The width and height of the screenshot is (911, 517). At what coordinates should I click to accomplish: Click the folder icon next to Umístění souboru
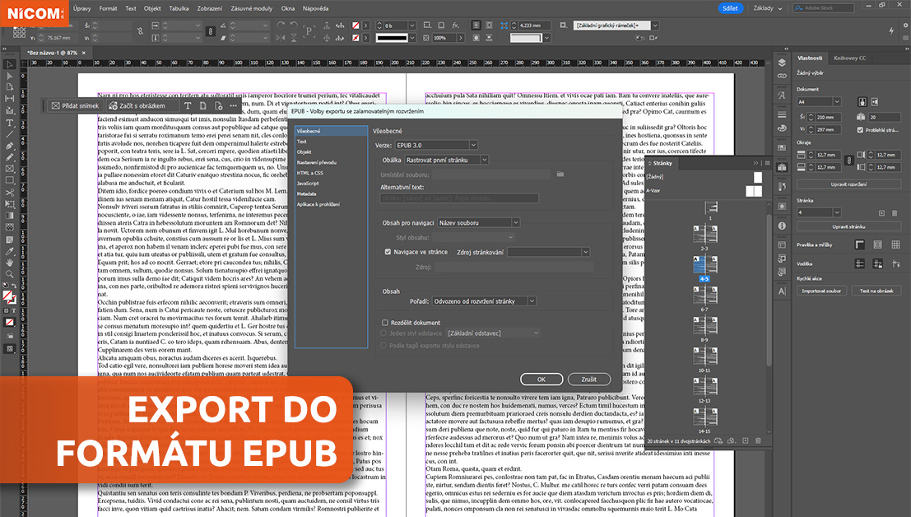click(560, 174)
